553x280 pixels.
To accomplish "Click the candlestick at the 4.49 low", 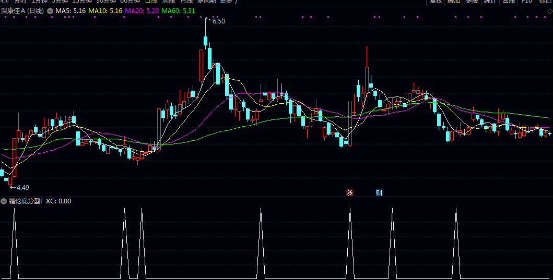I will pyautogui.click(x=10, y=181).
